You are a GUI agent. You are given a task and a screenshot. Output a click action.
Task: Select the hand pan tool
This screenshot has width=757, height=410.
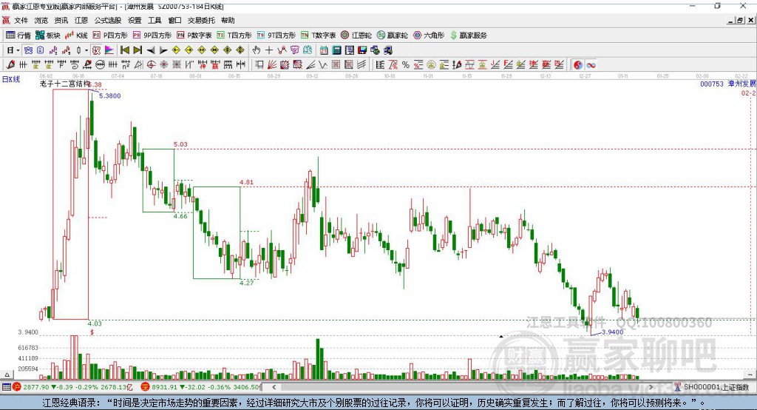pos(256,50)
